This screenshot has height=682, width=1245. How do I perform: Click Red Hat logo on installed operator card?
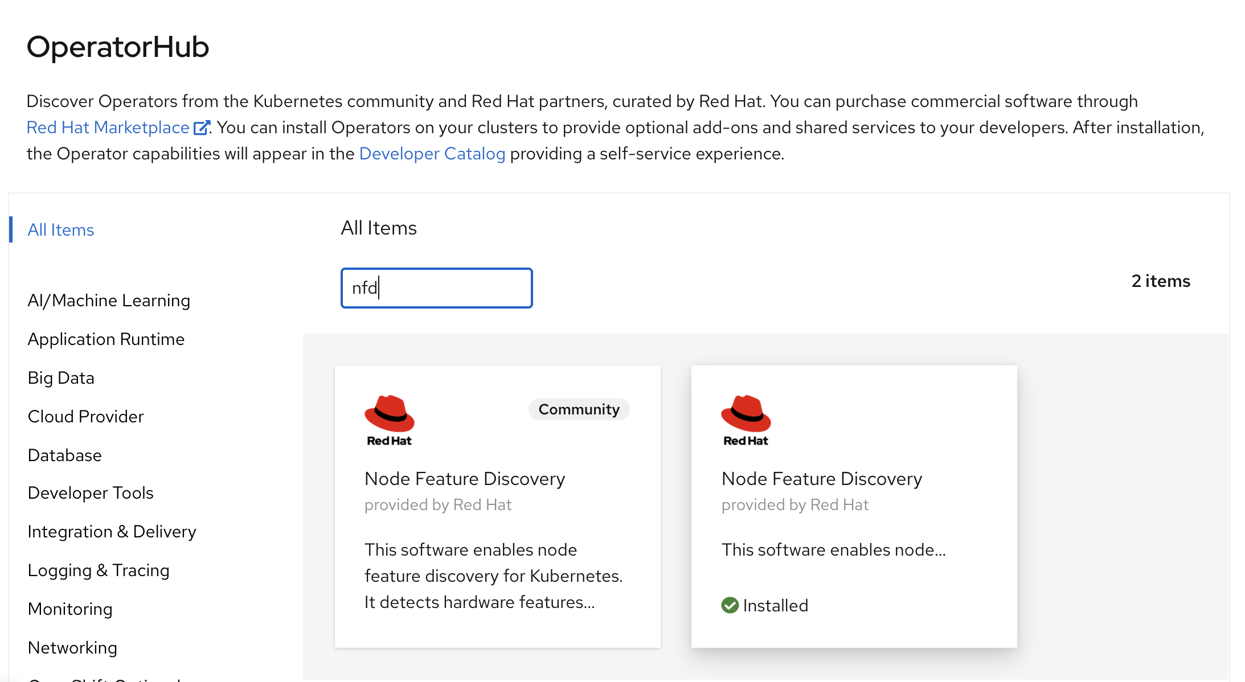pyautogui.click(x=746, y=420)
